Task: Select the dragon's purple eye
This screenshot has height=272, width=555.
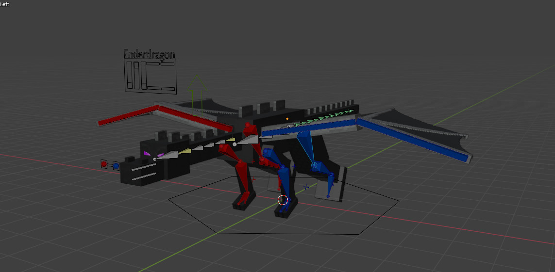Action: pos(147,153)
